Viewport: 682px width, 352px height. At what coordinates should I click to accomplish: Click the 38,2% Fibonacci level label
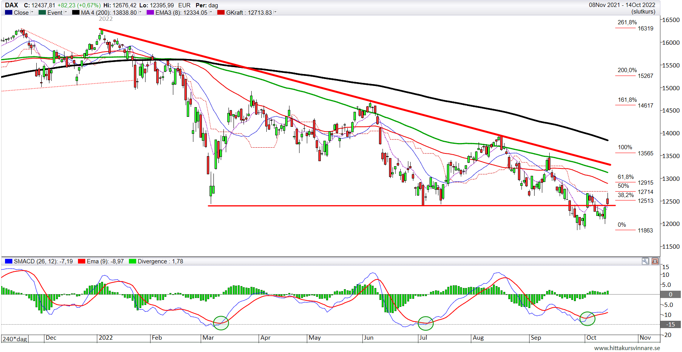coord(626,195)
